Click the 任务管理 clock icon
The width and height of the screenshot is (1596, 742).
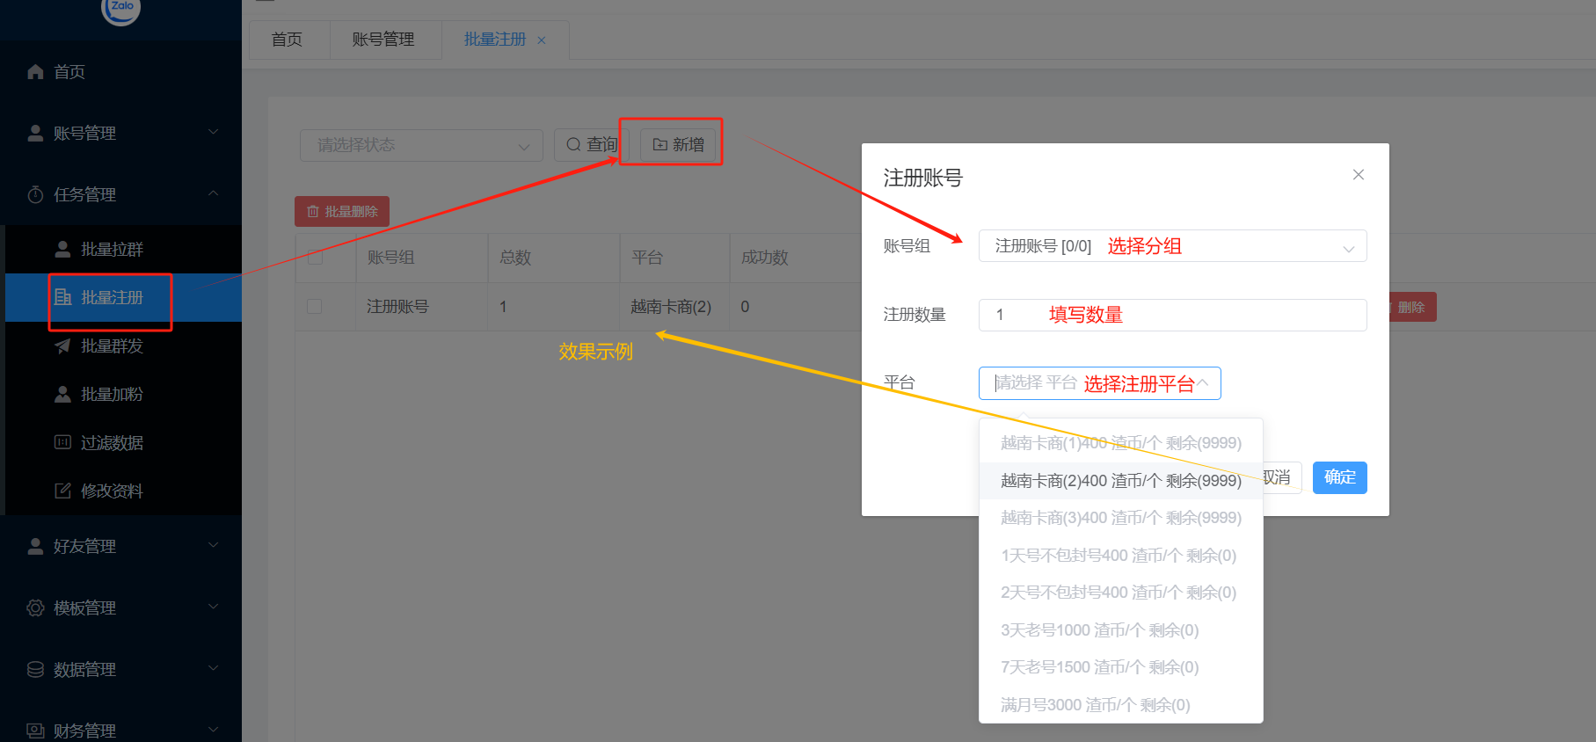[35, 195]
